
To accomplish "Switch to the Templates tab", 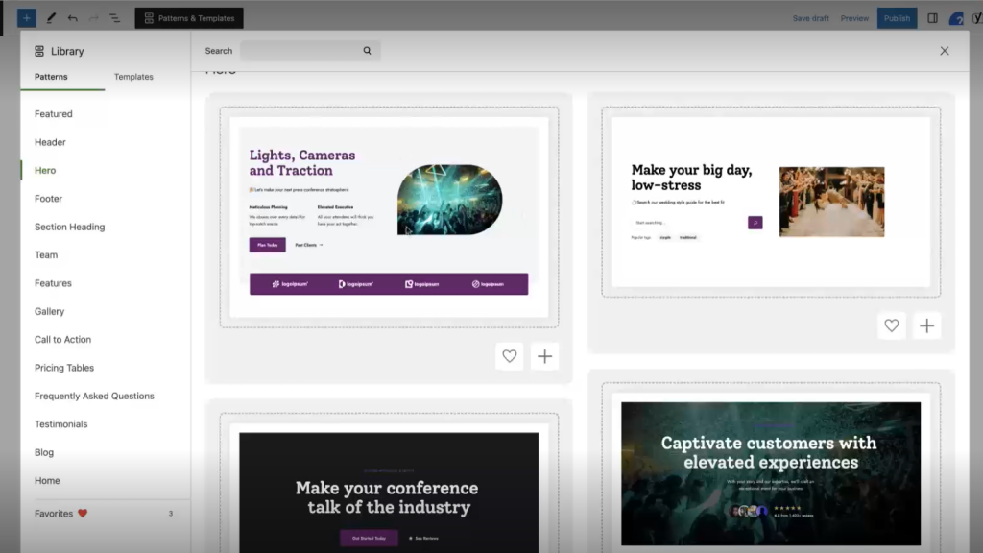I will tap(133, 77).
